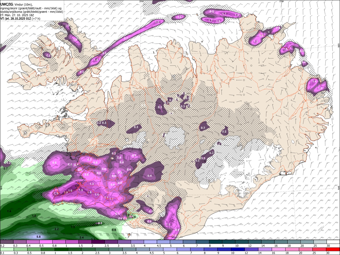Click the bright red rain swatch starting at 30
340x255 pixels.
tap(333, 249)
